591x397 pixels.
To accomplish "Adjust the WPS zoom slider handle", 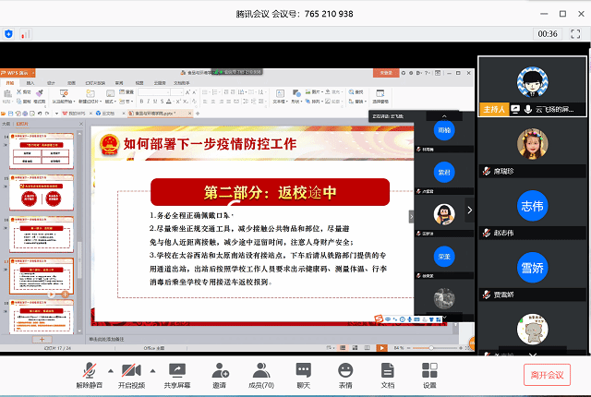I will point(431,348).
